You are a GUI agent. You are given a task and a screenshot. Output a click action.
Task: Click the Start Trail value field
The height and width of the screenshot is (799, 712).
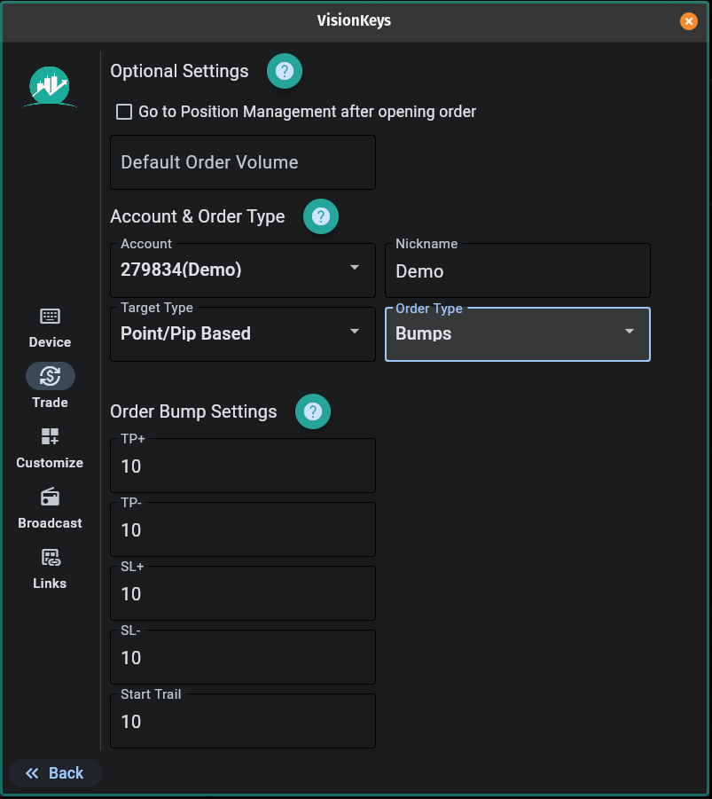pos(243,721)
